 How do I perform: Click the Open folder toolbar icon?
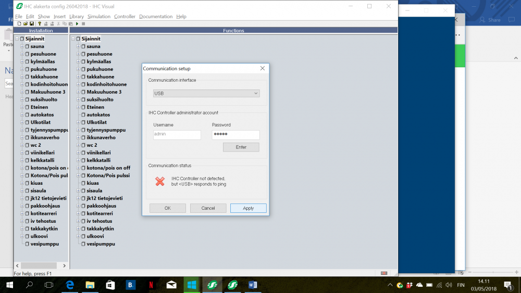(25, 24)
